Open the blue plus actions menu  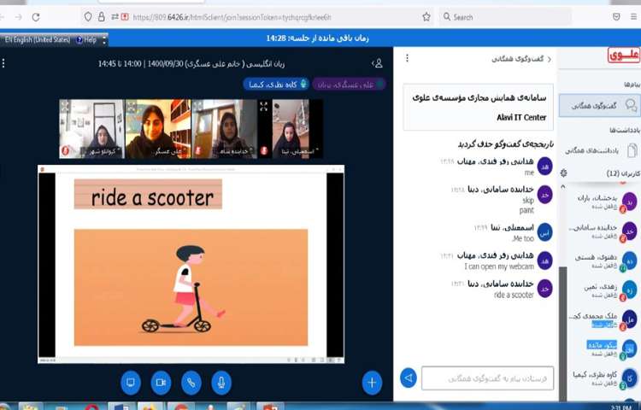click(372, 382)
